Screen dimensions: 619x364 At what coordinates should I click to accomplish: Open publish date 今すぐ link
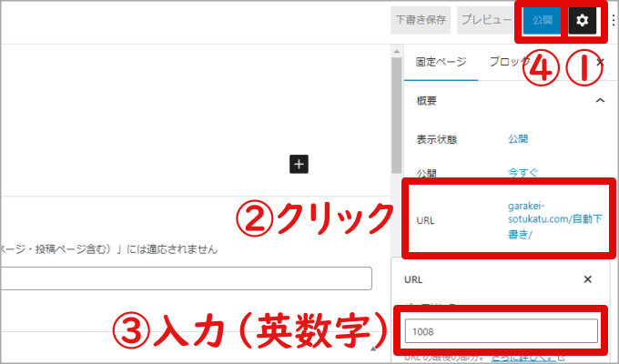pyautogui.click(x=523, y=173)
